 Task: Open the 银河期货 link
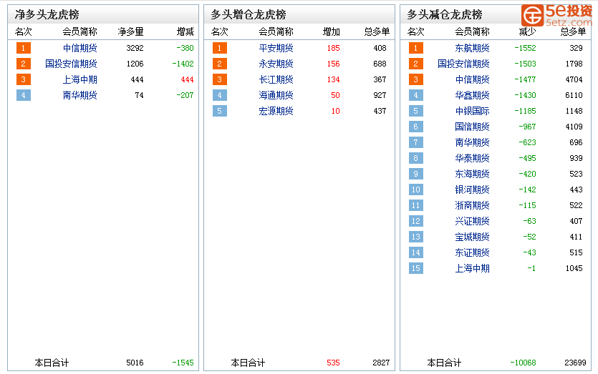472,190
